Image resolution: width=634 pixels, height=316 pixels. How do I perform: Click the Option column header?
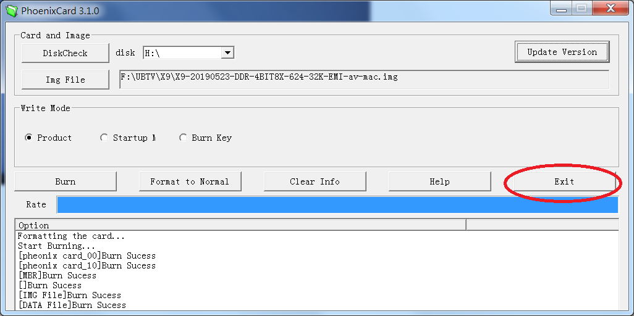pyautogui.click(x=240, y=225)
